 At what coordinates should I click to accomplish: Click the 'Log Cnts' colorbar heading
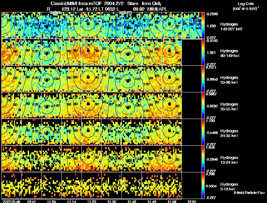[246, 4]
